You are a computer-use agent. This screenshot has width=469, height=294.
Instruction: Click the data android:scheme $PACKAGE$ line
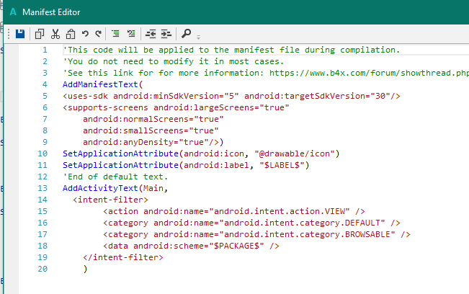(191, 246)
